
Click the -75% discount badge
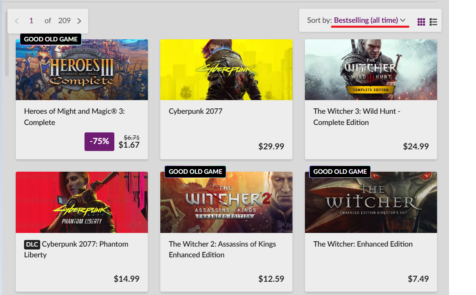(99, 141)
